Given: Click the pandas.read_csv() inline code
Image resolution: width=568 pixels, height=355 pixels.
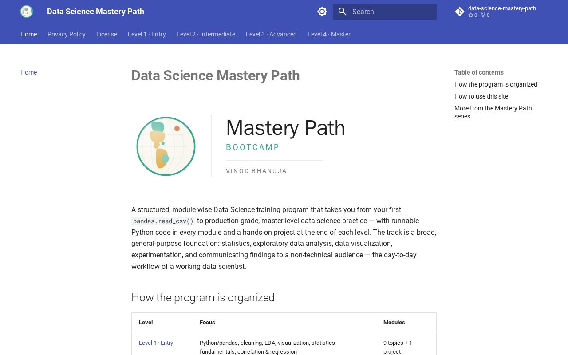Looking at the screenshot, I should coord(163,221).
